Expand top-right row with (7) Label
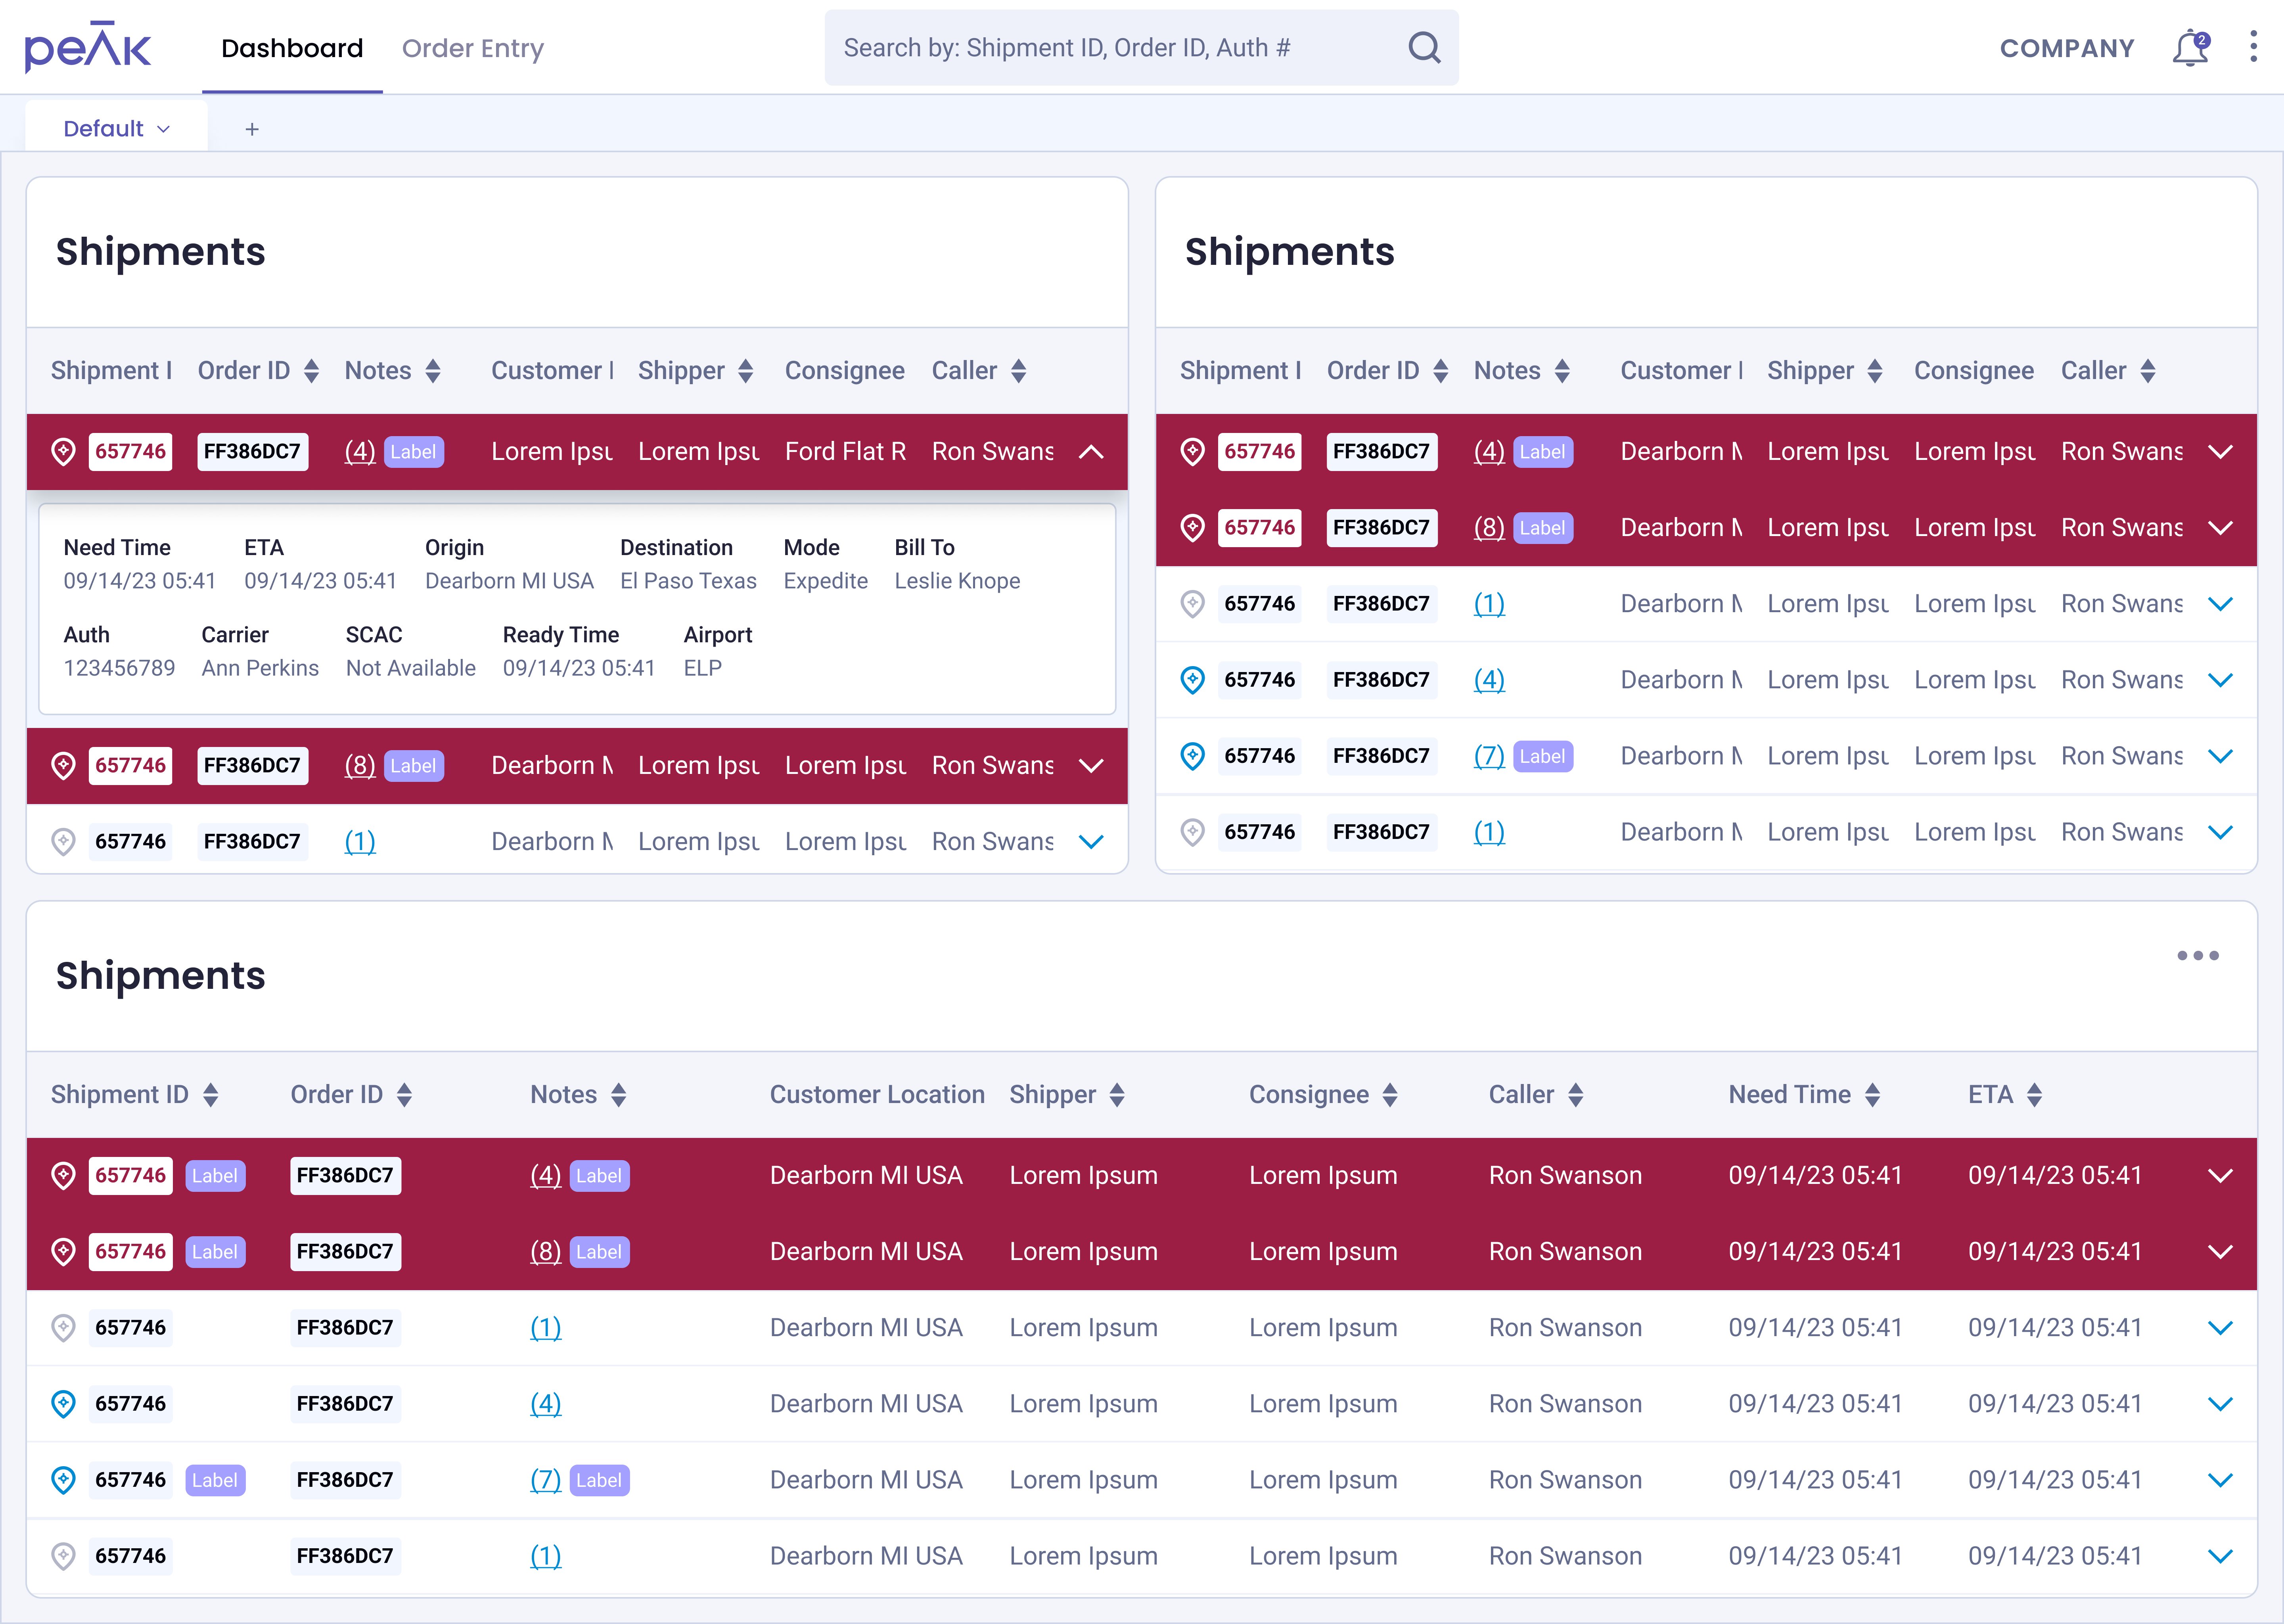This screenshot has width=2284, height=1624. pyautogui.click(x=2220, y=756)
